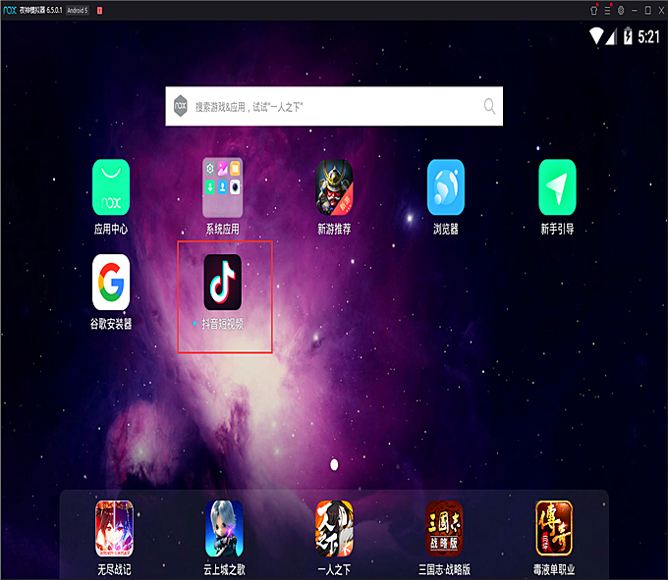The image size is (668, 580).
Task: Click the Wi-Fi signal status icon
Action: [x=596, y=36]
